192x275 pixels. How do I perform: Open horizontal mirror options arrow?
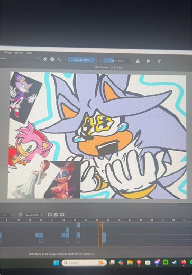143,61
